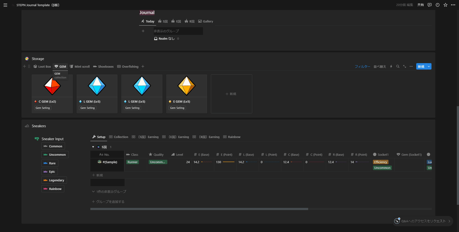Screen dimensions: 459x232
Task: Click Gem Selling tag on C GEM card
Action: 43,108
